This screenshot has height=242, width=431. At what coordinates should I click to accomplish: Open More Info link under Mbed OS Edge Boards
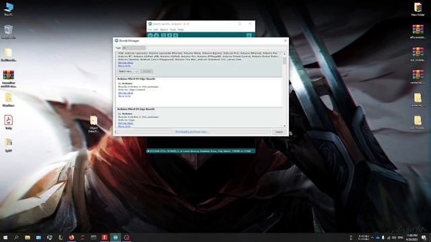coord(124,96)
